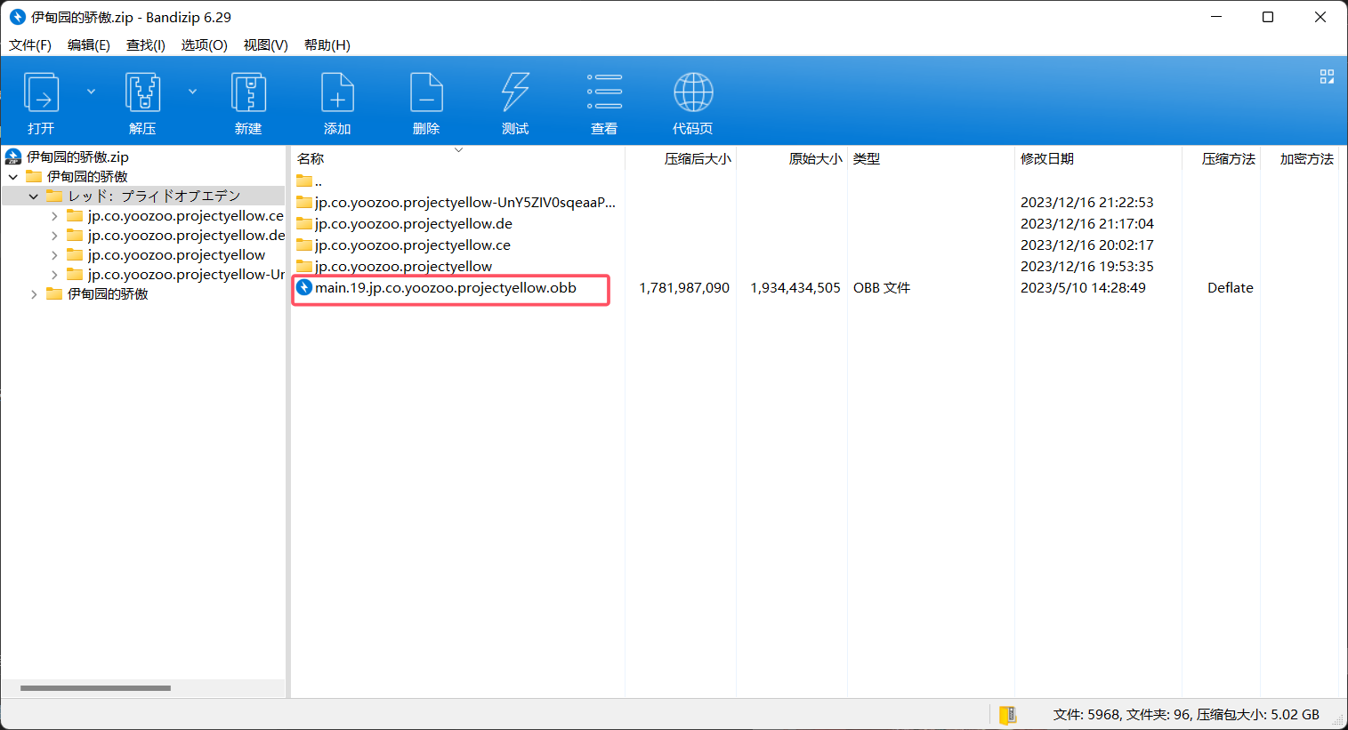Click the toolbar layout grid icon
Viewport: 1348px width, 730px height.
click(x=1327, y=76)
